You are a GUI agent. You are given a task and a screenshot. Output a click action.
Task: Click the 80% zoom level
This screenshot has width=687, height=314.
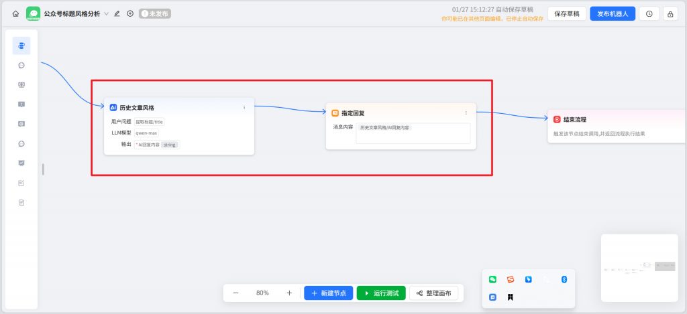[x=262, y=293]
